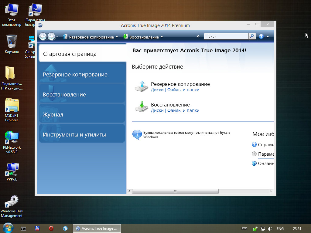Image resolution: width=311 pixels, height=233 pixels.
Task: Click the forward navigation arrow icon
Action: point(51,37)
